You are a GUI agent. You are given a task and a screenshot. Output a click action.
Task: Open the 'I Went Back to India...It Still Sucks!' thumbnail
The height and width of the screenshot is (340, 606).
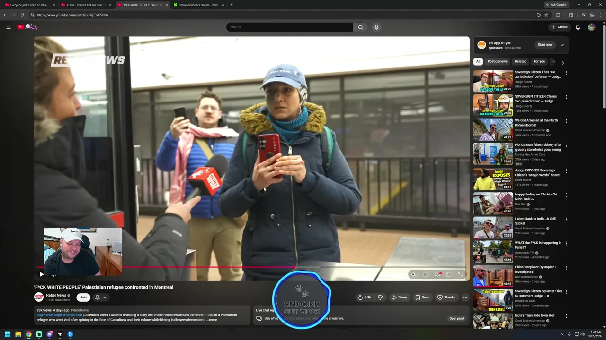pos(493,227)
